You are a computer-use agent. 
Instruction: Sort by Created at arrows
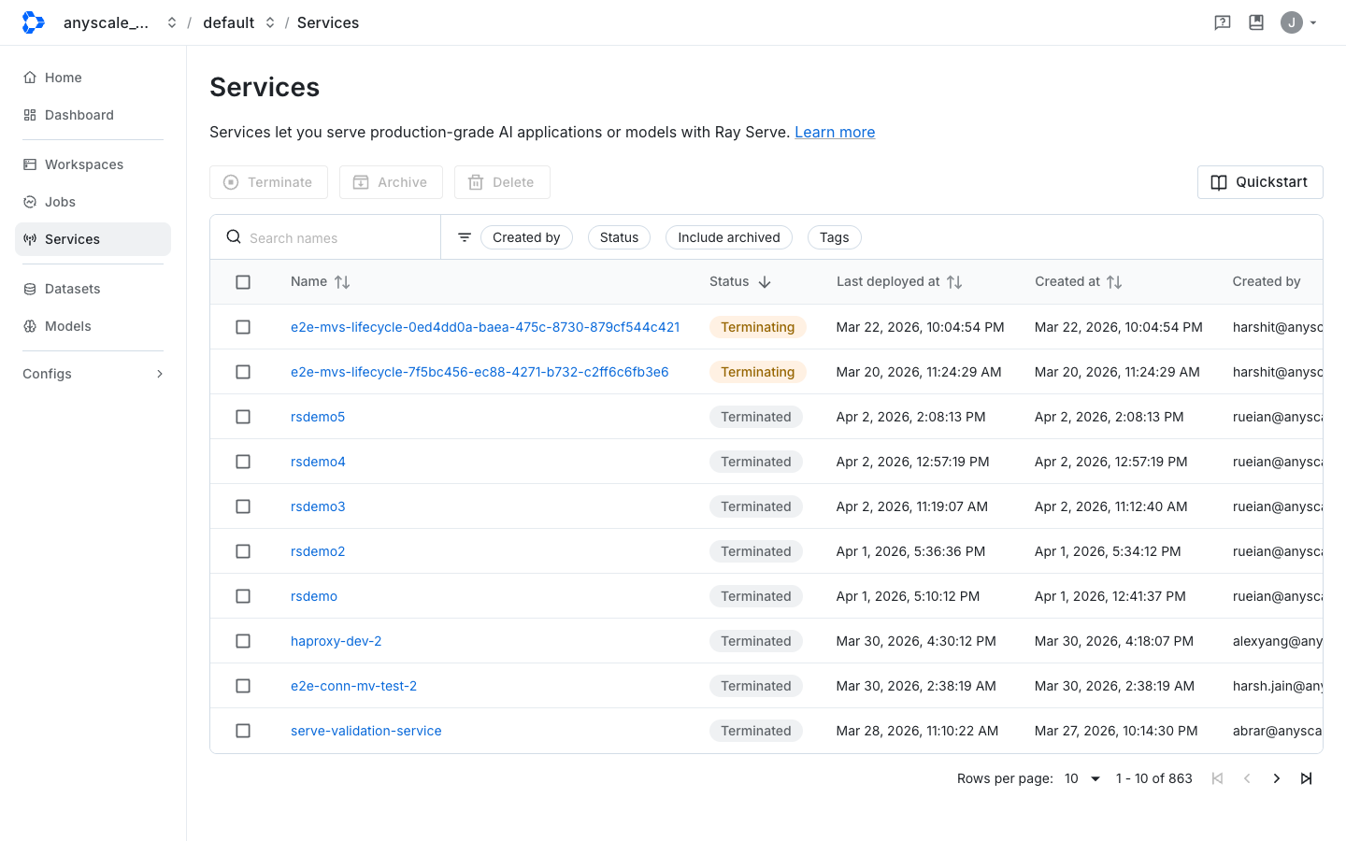point(1114,282)
